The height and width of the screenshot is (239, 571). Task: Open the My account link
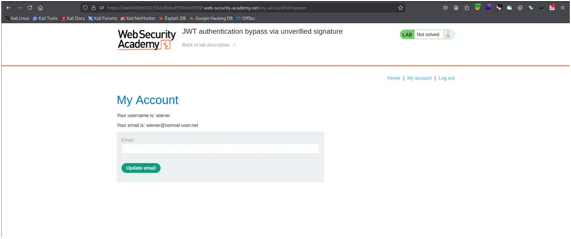click(x=419, y=78)
